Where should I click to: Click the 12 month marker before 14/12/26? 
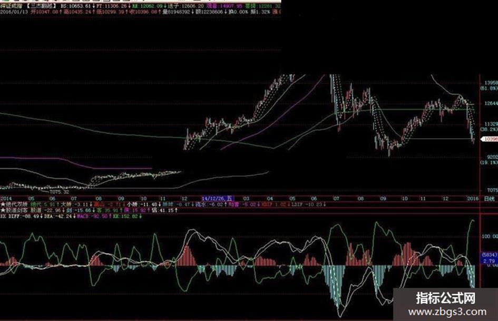(x=184, y=199)
